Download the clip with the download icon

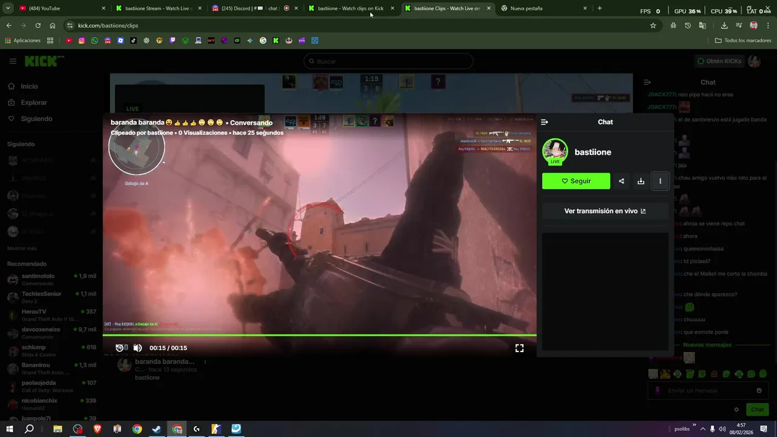click(640, 181)
